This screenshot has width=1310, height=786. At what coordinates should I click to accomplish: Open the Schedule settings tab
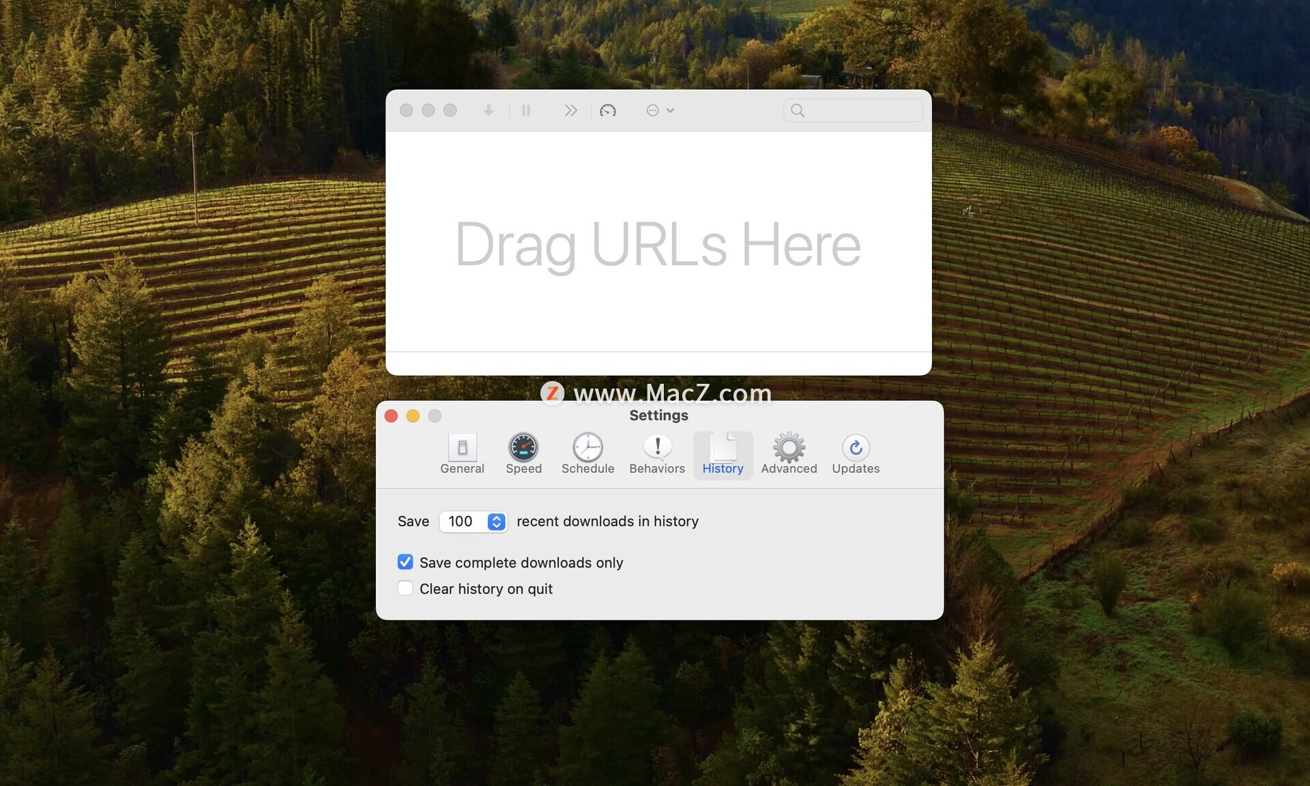588,455
